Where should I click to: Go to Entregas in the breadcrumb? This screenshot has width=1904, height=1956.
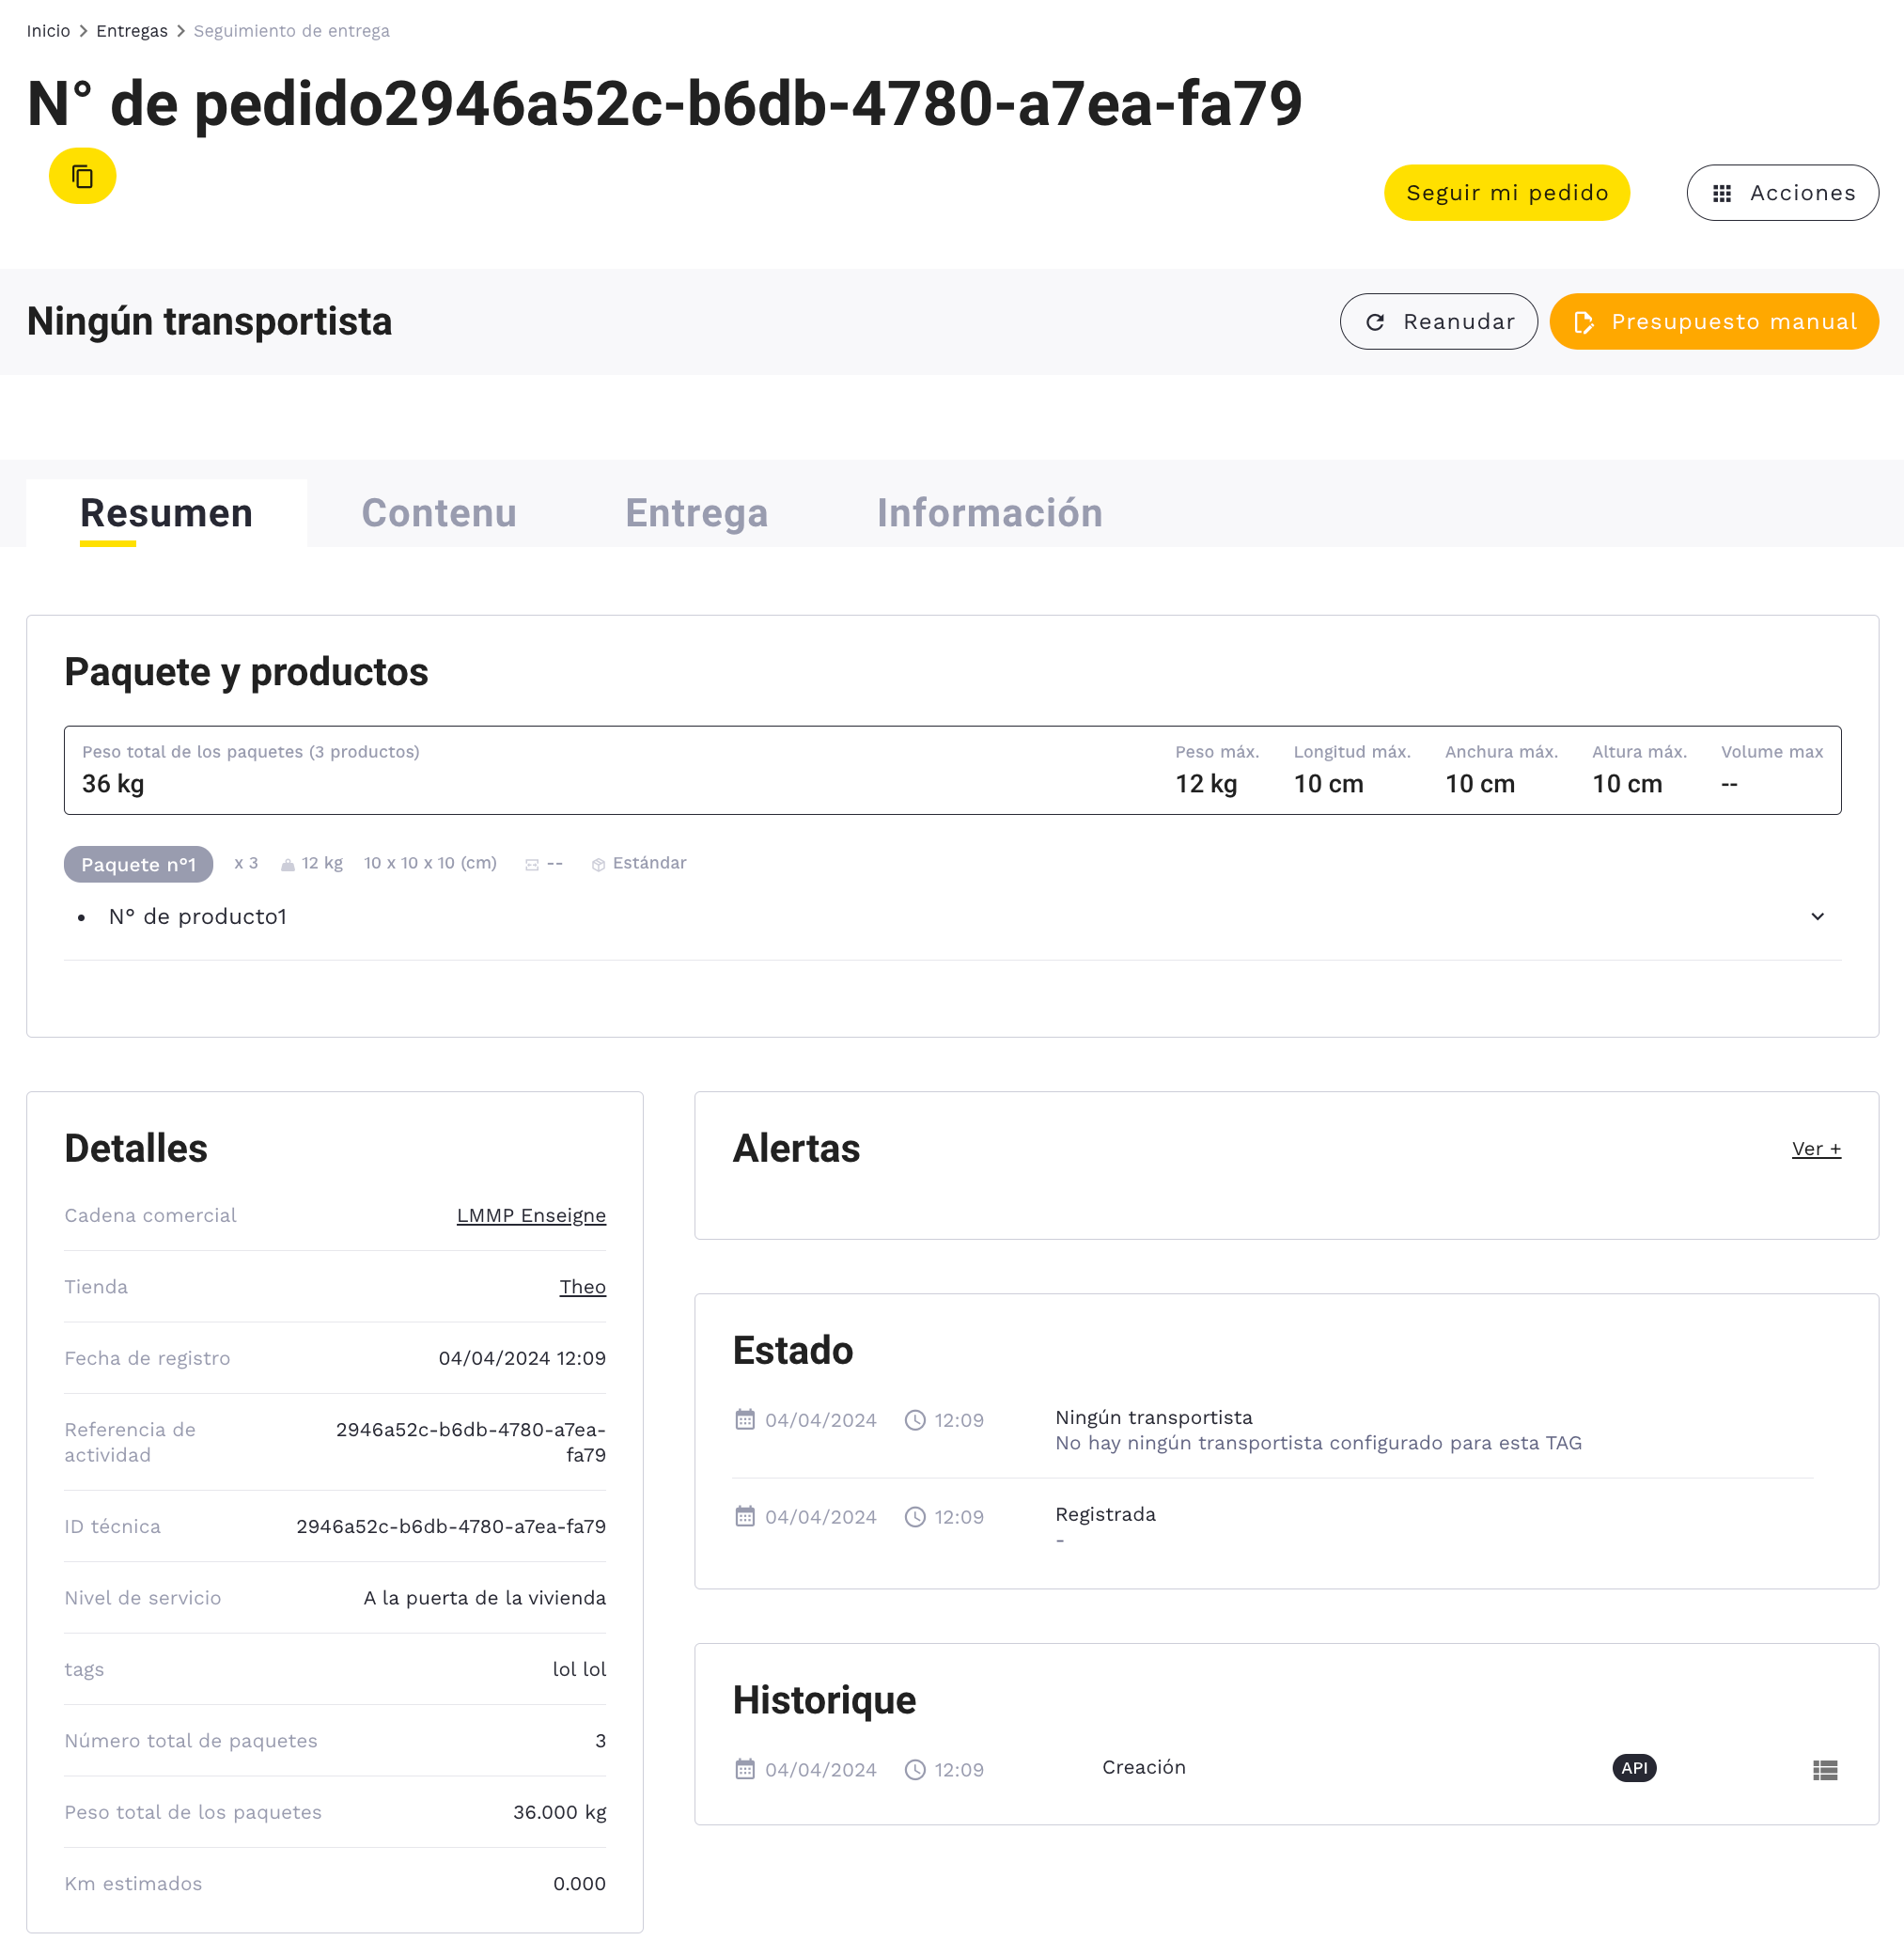[132, 31]
